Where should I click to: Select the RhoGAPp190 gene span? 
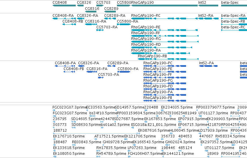pyautogui.click(x=164, y=5)
